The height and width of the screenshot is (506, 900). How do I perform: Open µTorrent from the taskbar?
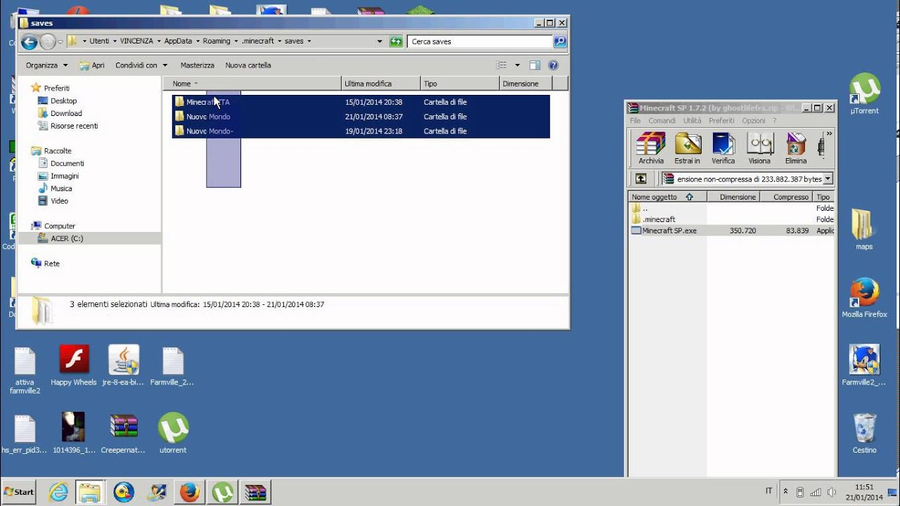223,492
